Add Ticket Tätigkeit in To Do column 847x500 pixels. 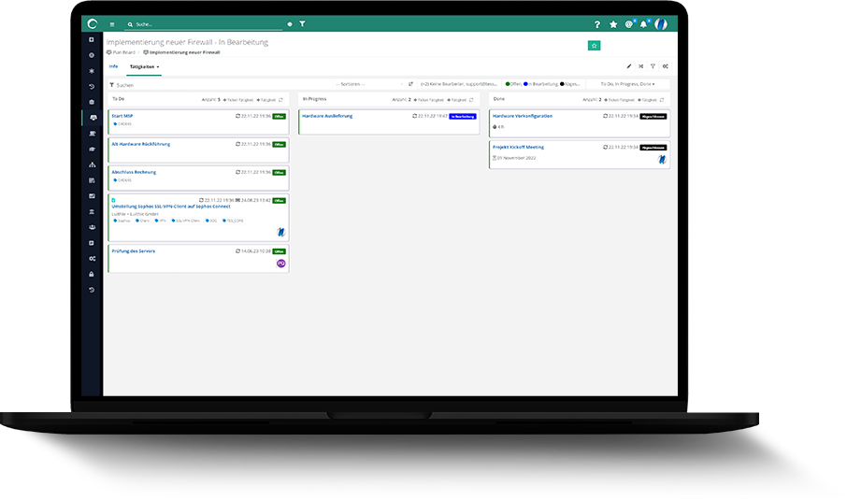tap(238, 100)
